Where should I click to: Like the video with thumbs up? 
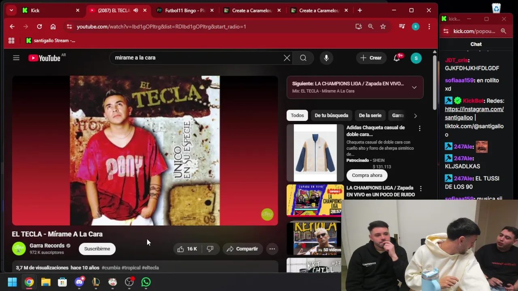click(187, 249)
